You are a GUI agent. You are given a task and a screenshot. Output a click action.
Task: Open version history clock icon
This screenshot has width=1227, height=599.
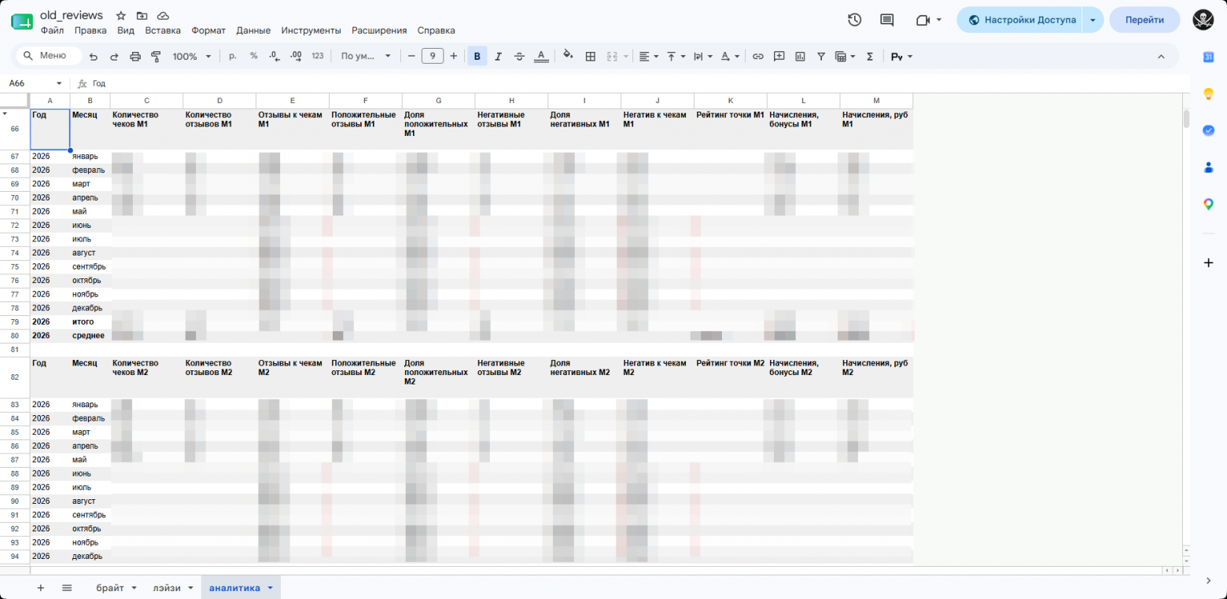855,20
